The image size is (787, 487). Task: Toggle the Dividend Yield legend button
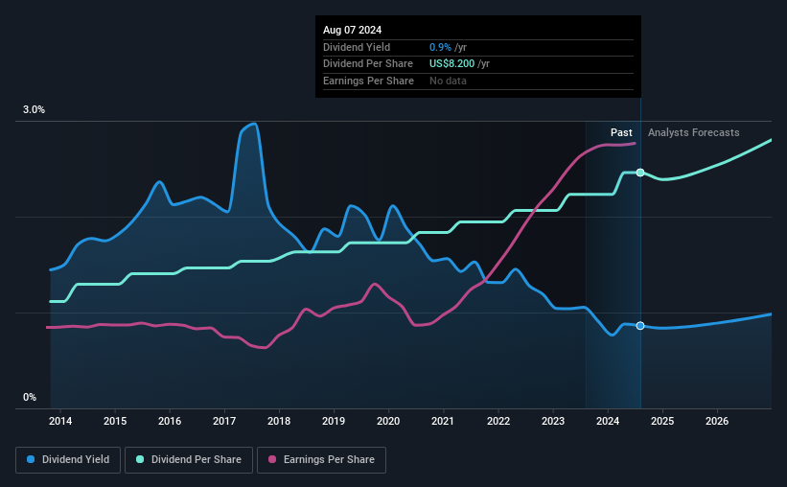coord(68,460)
